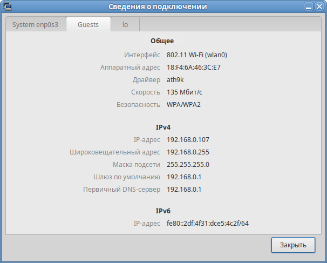The width and height of the screenshot is (327, 263).
Task: Select the Guests tab
Action: coord(88,25)
